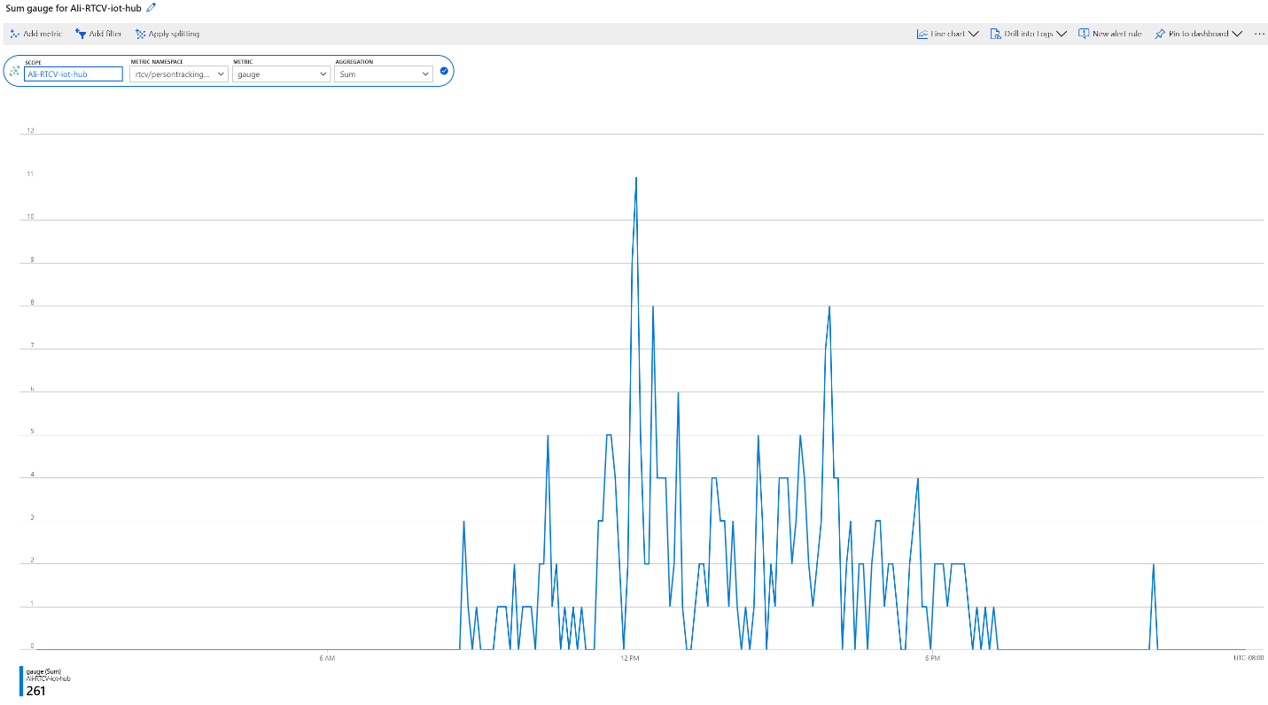Click the Scope field showing Ali-RTCV-iot-hub
Viewport: 1268px width, 705px height.
point(74,74)
